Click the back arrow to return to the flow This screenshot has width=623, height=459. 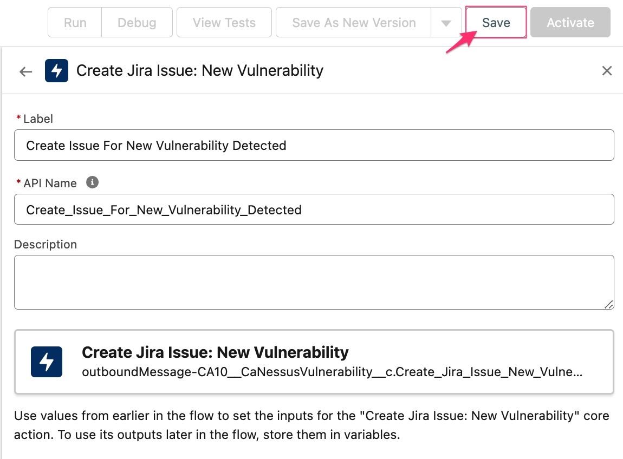click(x=25, y=71)
